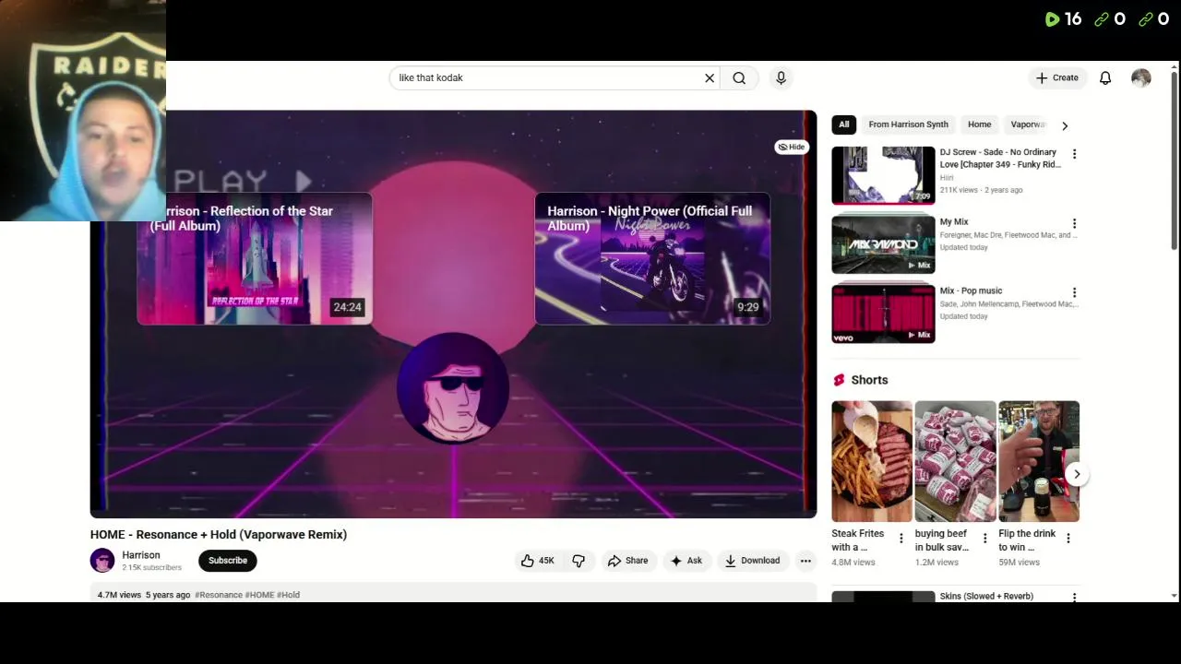
Task: Open the 'Steak Frites' short
Action: click(x=872, y=461)
